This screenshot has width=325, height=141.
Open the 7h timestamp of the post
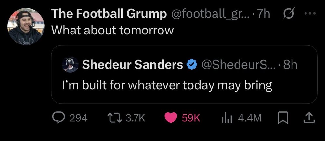tap(263, 14)
